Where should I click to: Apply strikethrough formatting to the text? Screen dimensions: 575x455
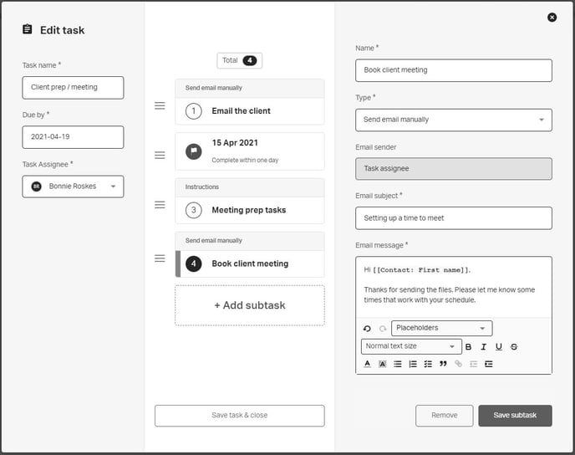pos(514,346)
